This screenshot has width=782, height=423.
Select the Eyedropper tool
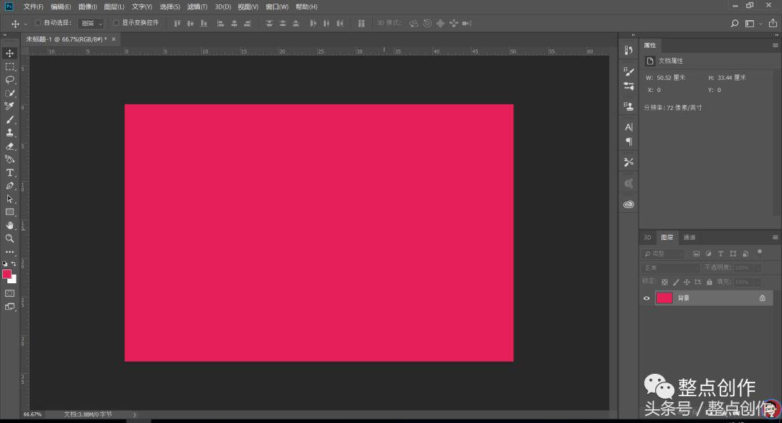pyautogui.click(x=9, y=106)
